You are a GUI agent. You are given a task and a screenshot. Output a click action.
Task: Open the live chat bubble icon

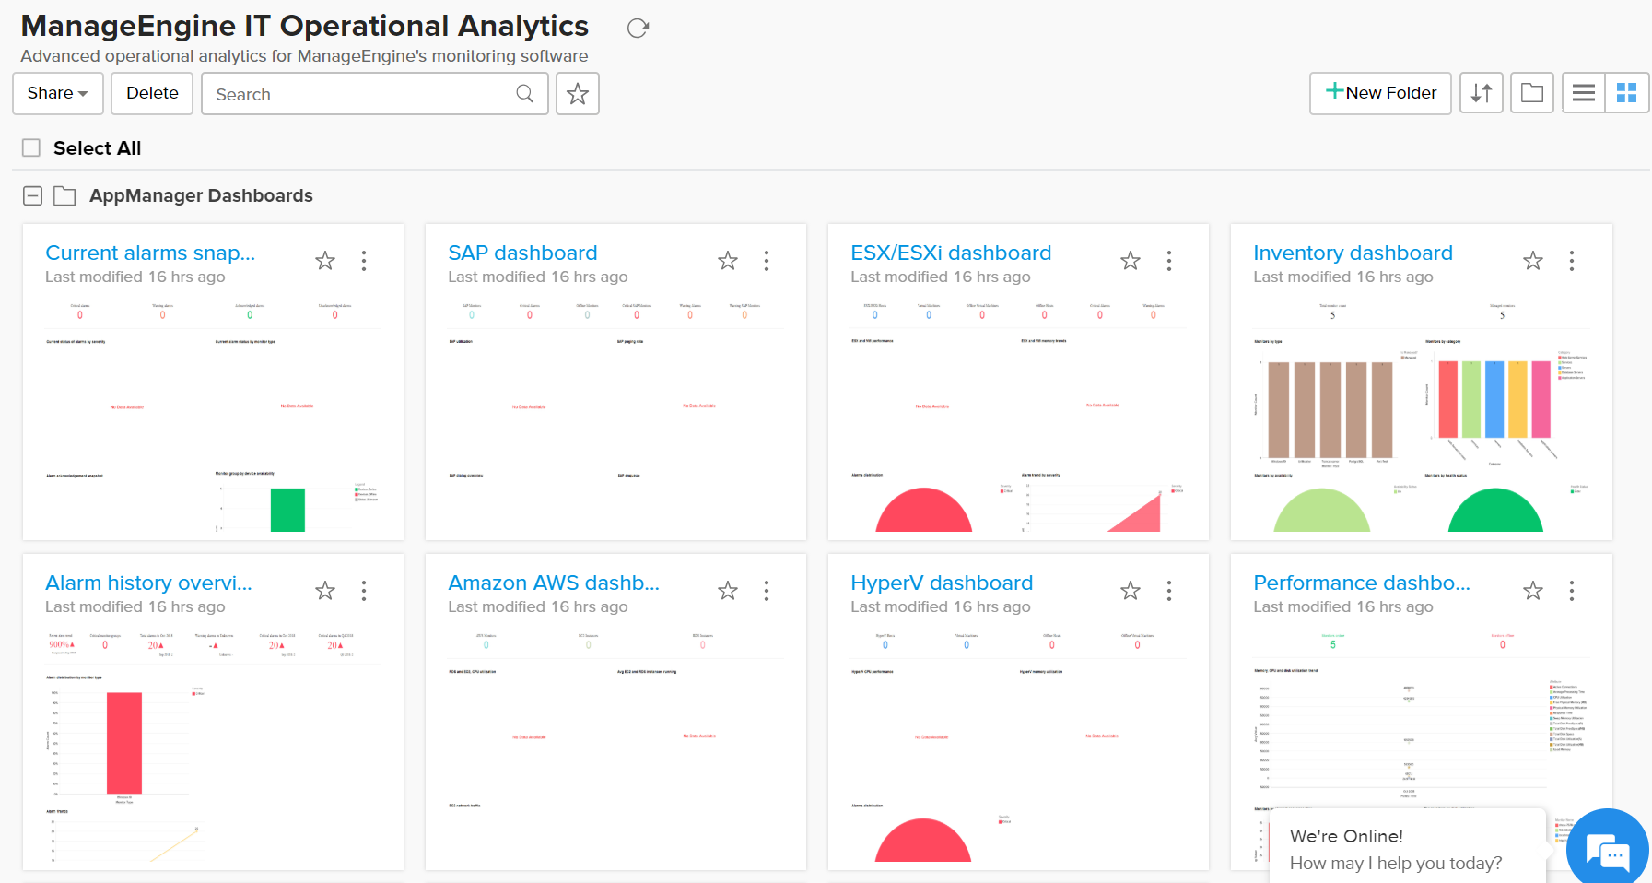[x=1608, y=850]
